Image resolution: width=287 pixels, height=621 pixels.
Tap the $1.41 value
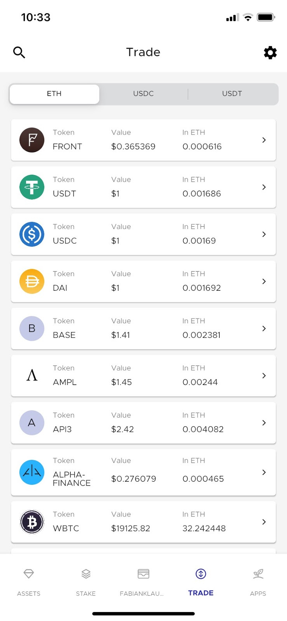pos(120,335)
